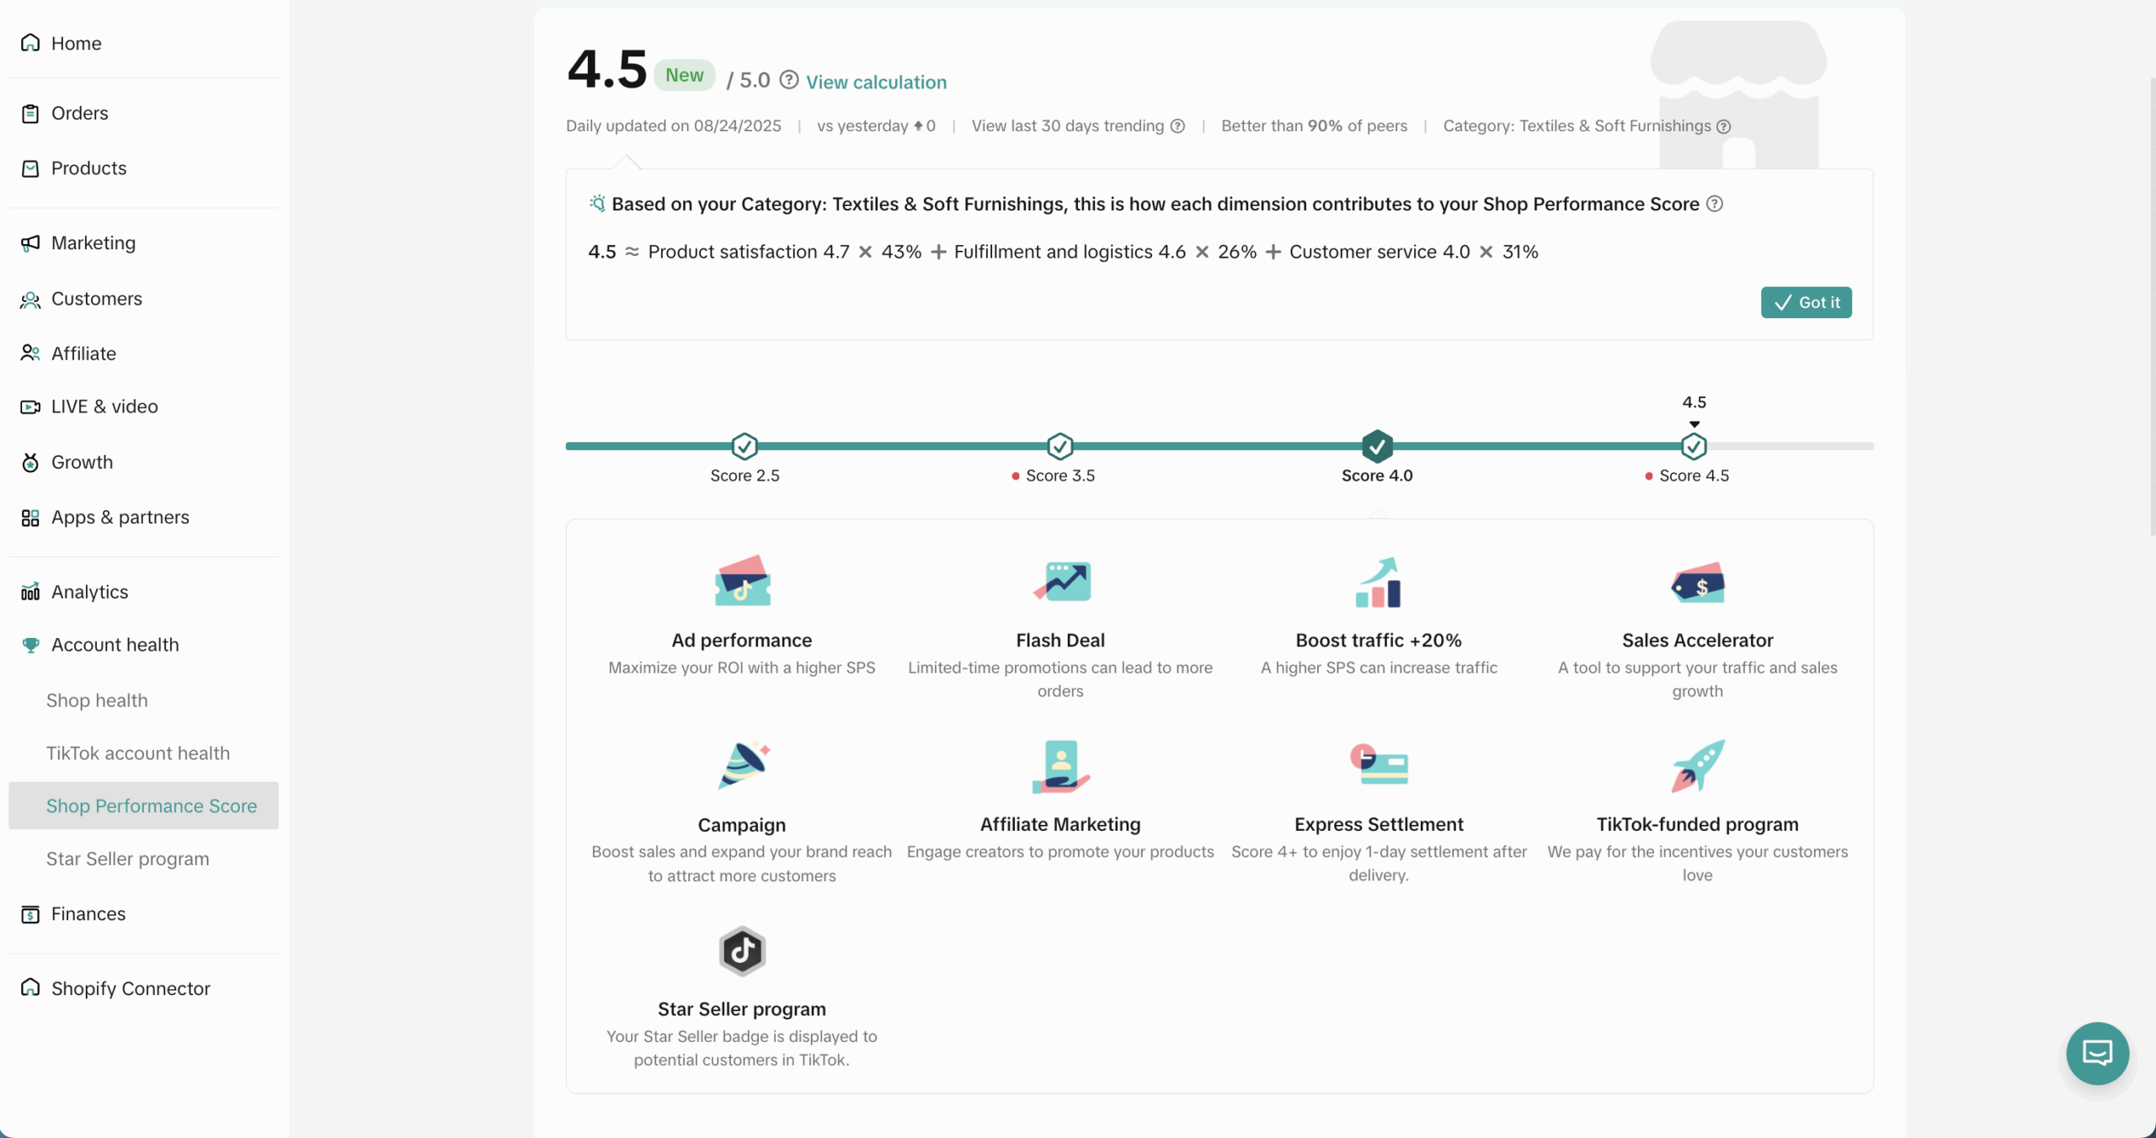Select the Score 4.5 milestone marker
Viewport: 2156px width, 1138px height.
click(1694, 446)
